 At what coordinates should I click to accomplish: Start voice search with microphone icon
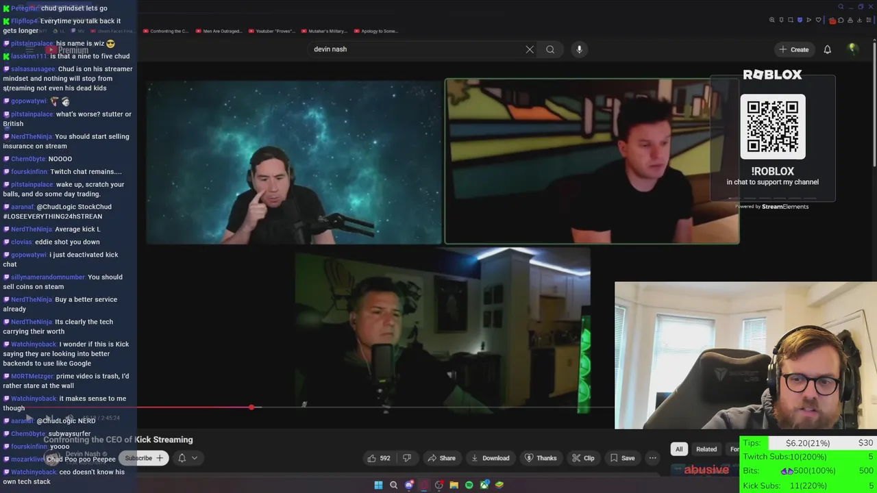tap(579, 49)
